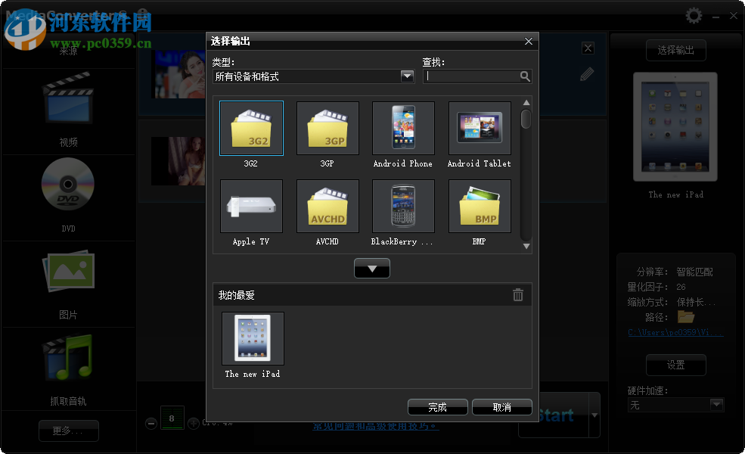Select the 3G2 output format icon
The image size is (745, 454).
251,128
